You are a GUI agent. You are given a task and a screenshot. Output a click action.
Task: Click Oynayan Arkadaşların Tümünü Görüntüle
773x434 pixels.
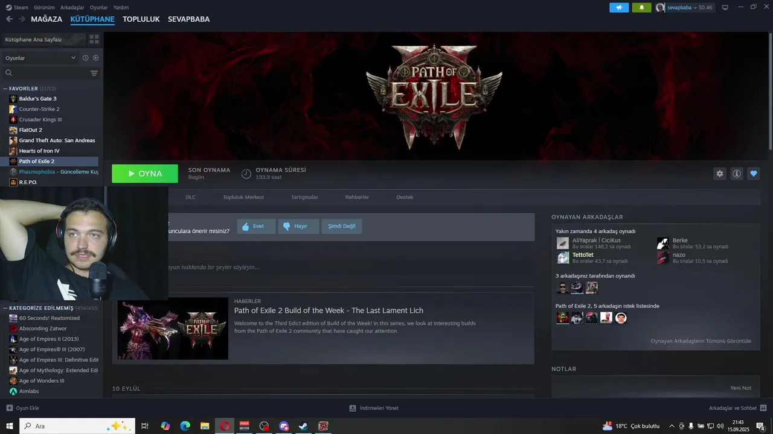[x=701, y=341]
